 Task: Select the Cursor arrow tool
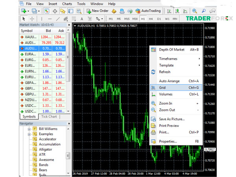pos(24,19)
